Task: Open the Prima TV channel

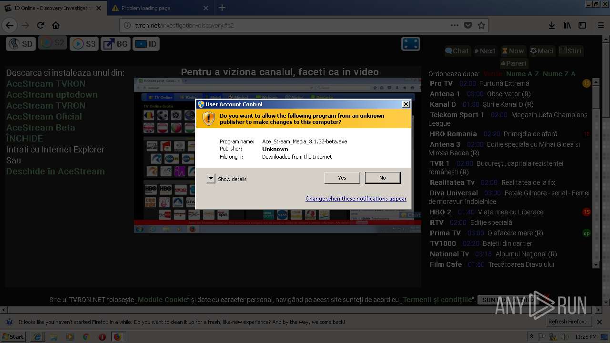Action: 445,233
